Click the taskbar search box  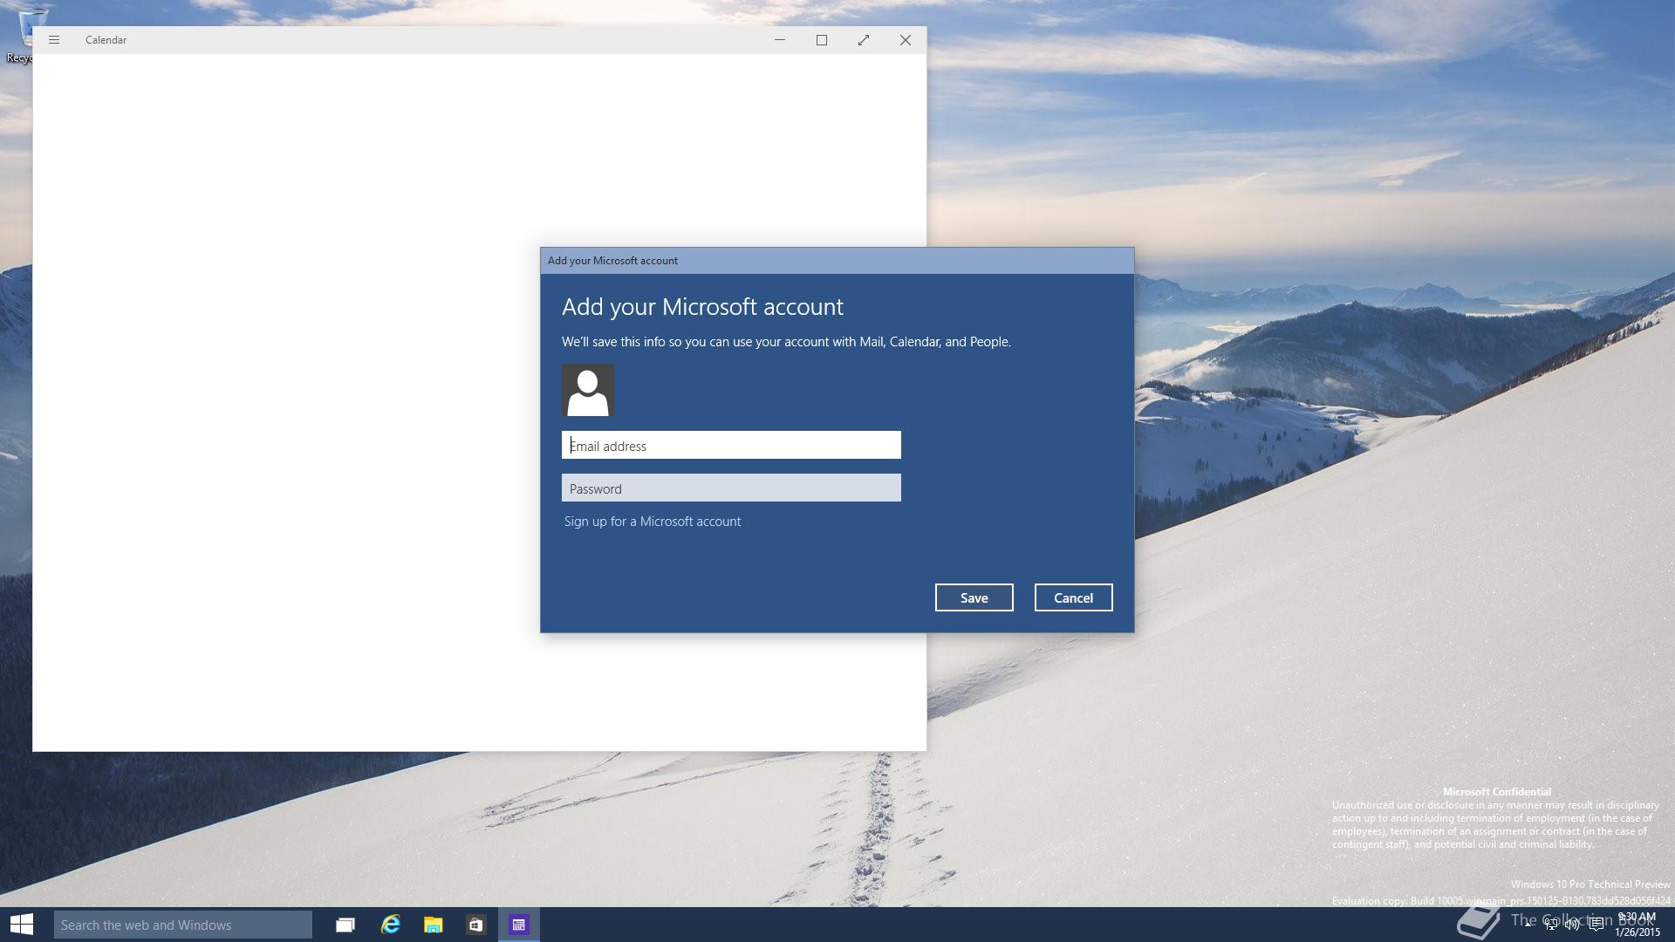[x=183, y=925]
